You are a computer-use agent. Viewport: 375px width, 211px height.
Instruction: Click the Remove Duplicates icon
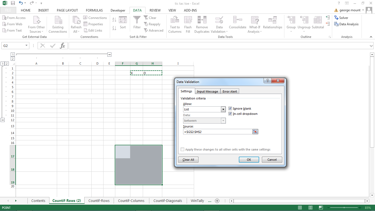(x=202, y=20)
